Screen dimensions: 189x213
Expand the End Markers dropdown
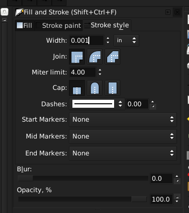click(123, 153)
